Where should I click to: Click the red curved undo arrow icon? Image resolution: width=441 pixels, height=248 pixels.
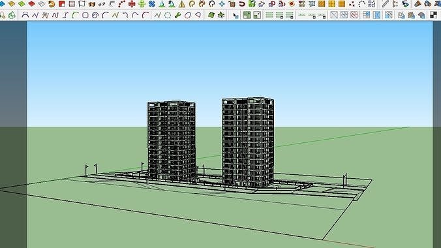tap(242, 4)
